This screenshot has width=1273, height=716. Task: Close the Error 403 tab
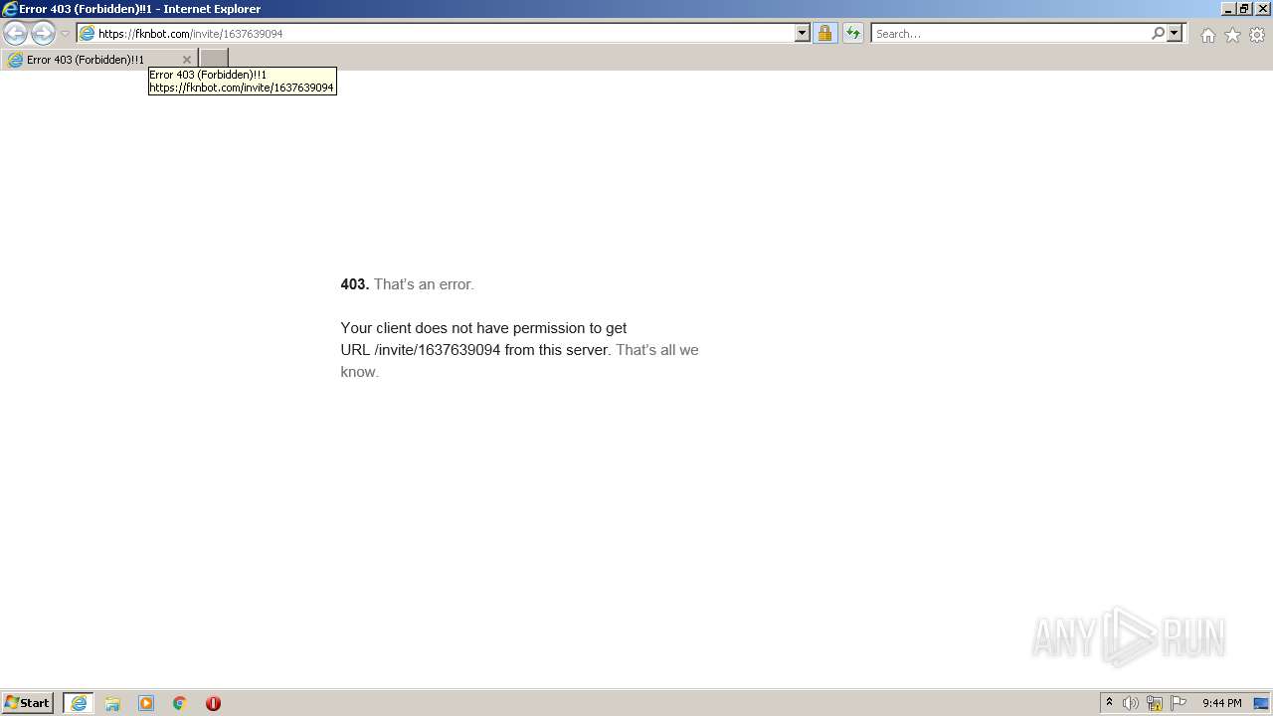[186, 60]
